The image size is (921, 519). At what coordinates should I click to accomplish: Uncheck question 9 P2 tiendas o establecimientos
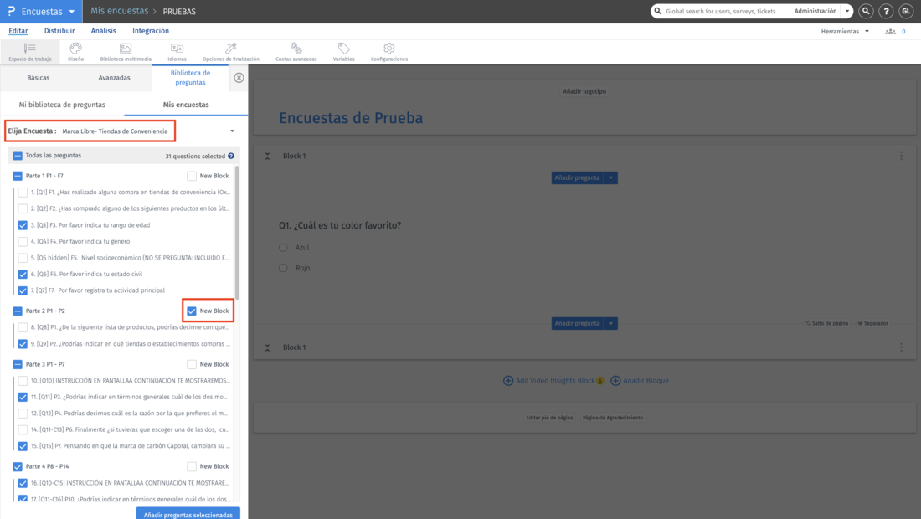[23, 343]
